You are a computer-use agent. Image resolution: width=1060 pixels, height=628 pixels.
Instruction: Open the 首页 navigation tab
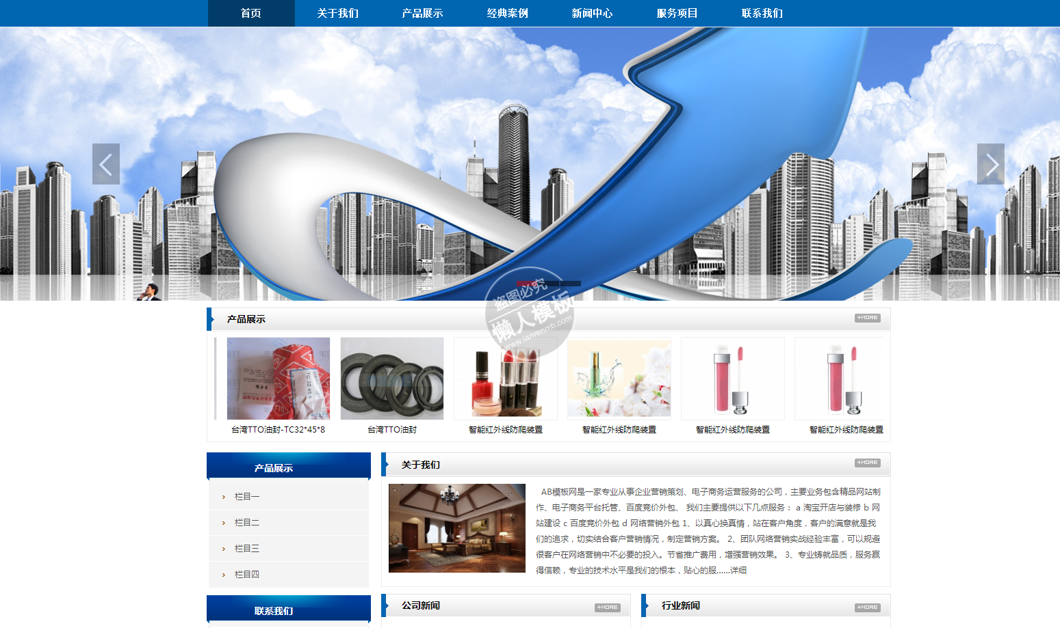[251, 14]
